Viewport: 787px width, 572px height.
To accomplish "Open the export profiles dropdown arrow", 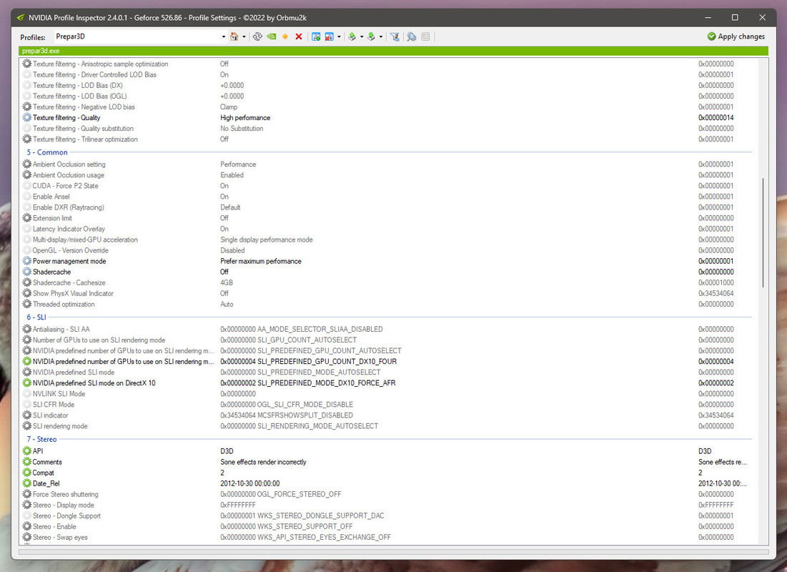I will point(362,36).
